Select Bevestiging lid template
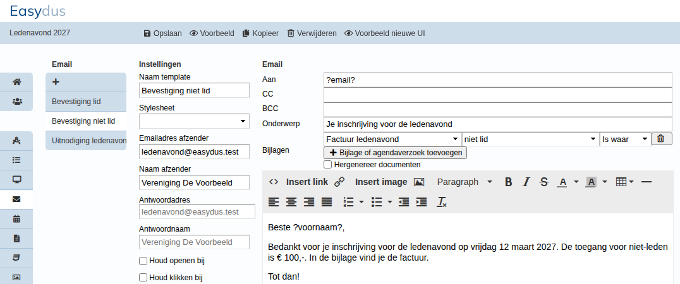680x284 pixels. pos(86,102)
